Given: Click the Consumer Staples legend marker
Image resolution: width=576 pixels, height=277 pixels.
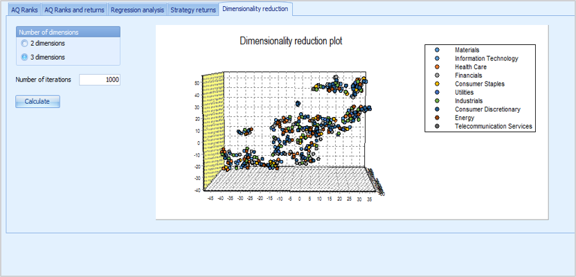Looking at the screenshot, I should pos(436,84).
